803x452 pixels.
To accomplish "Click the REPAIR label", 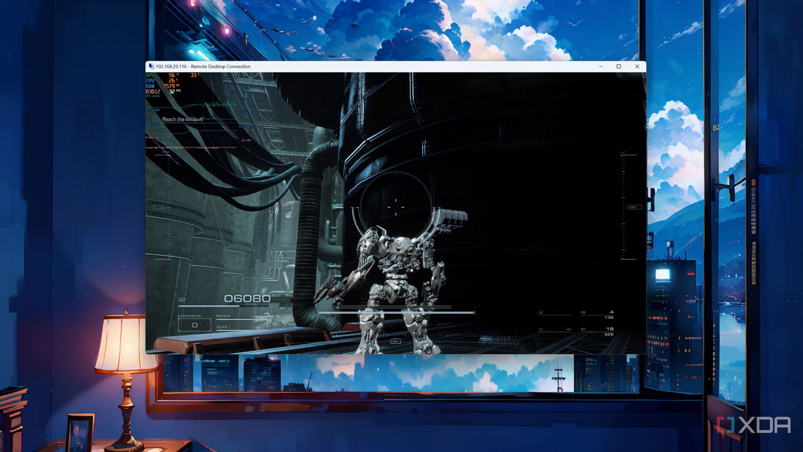I will coord(223,316).
